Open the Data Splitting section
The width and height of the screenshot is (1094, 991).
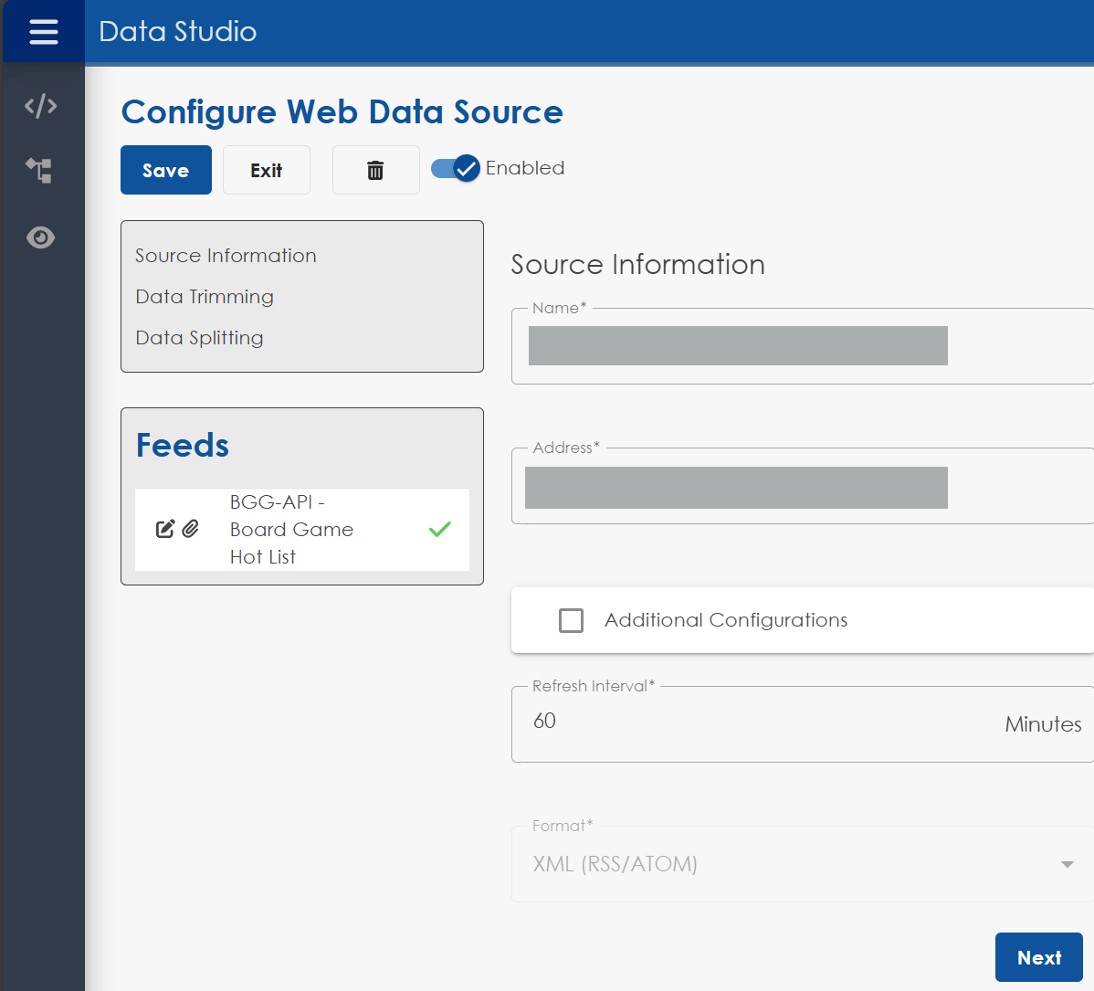pos(199,338)
